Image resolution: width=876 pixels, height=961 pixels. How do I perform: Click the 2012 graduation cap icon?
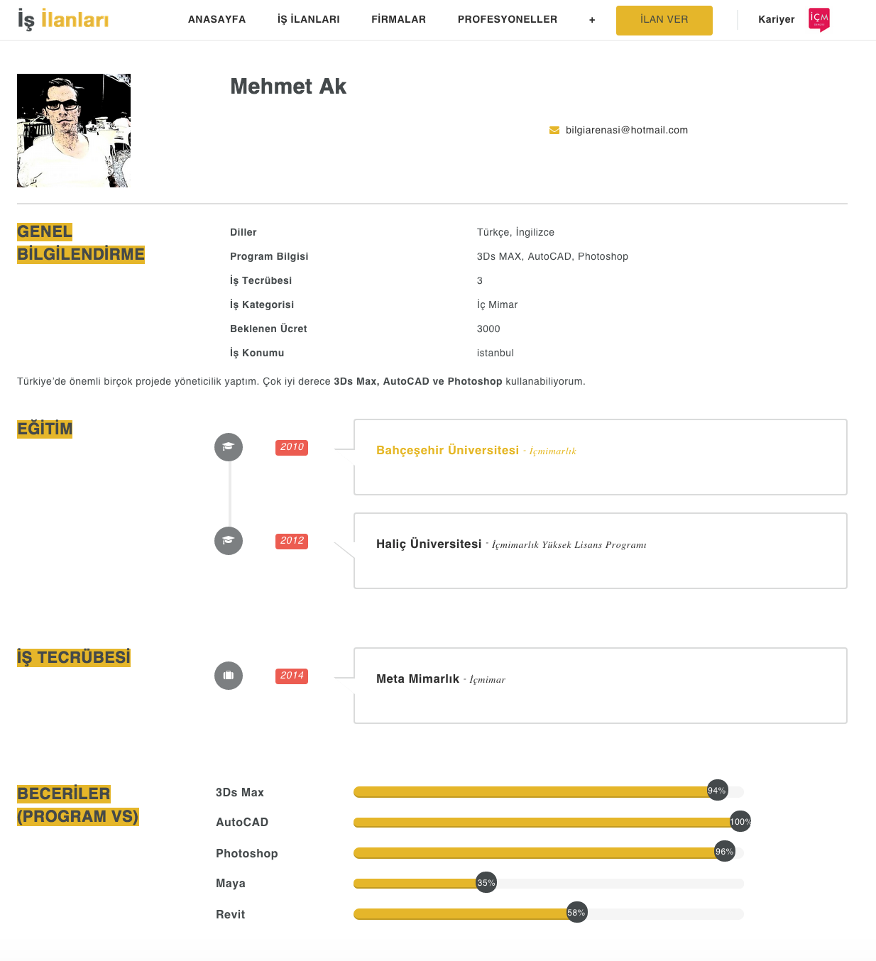pyautogui.click(x=229, y=541)
